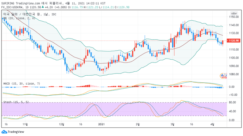
Task: Open Stoch (15, 5, 5) indicator legend
Action: 16,102
